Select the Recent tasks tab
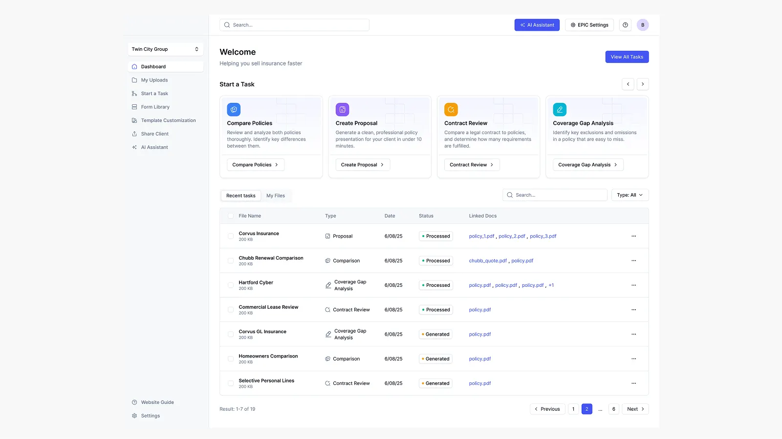 [x=241, y=196]
